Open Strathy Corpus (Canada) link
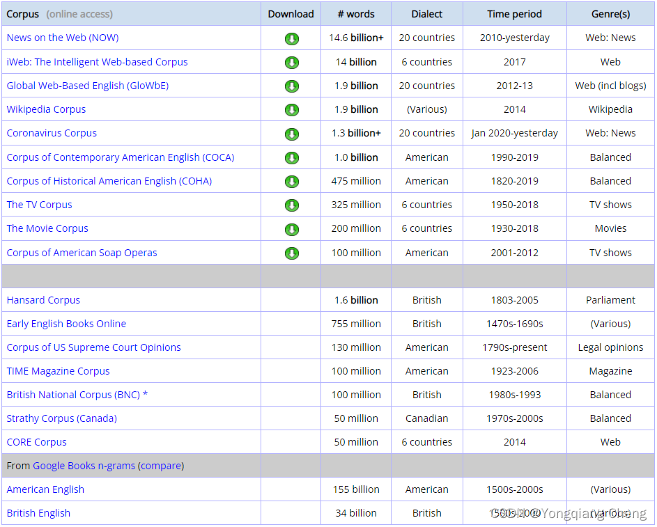Screen dimensions: 657x527 pos(61,418)
